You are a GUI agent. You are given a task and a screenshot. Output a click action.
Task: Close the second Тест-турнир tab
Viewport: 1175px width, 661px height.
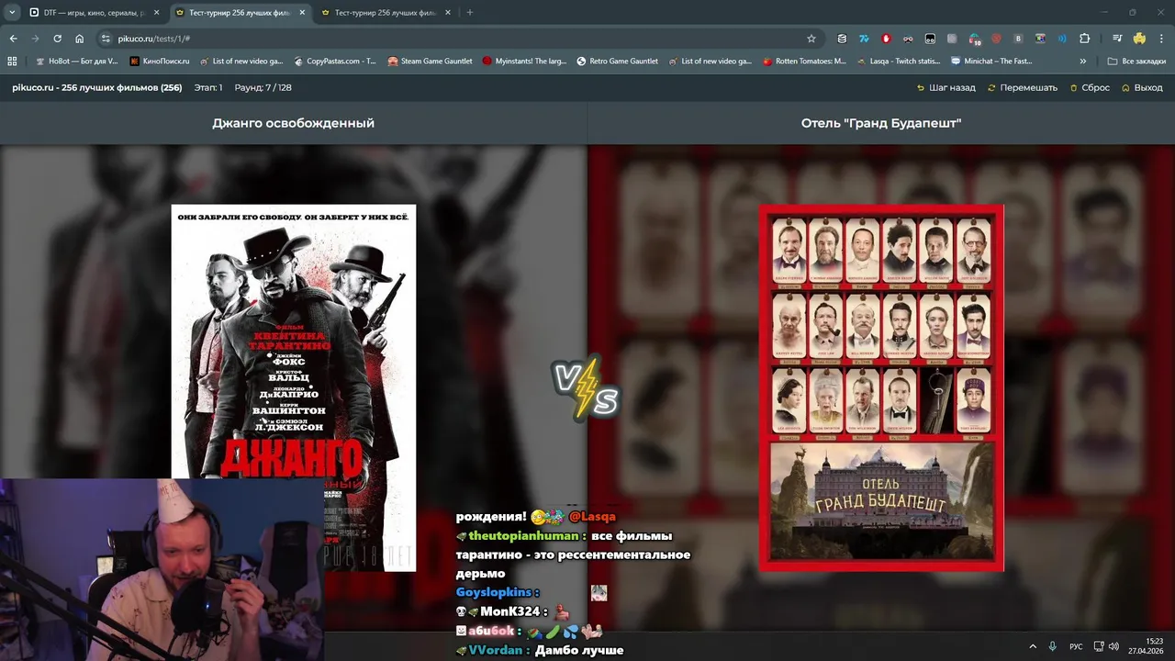pyautogui.click(x=448, y=13)
